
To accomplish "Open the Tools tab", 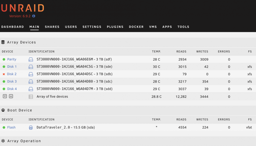I will point(183,27).
